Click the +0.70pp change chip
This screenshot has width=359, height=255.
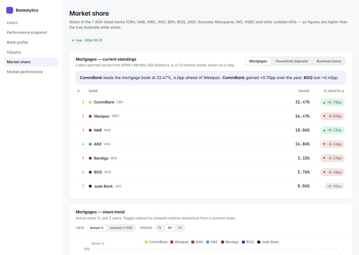tap(332, 102)
